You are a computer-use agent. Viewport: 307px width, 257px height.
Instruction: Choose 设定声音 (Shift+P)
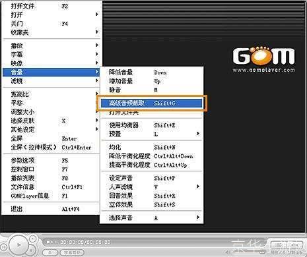152,178
